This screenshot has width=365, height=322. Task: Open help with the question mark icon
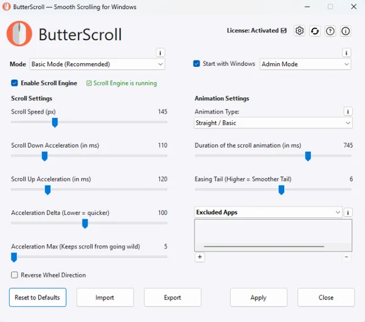tap(330, 31)
